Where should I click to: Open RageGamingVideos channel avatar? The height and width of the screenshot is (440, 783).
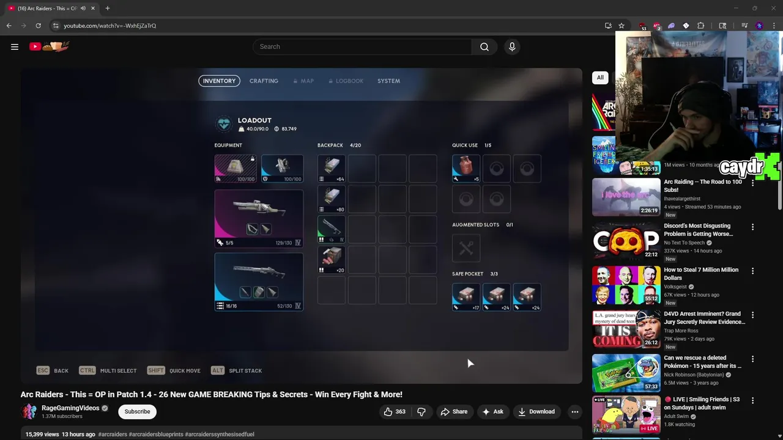[x=29, y=412]
